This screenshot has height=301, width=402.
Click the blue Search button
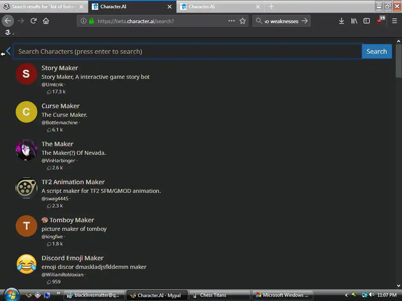click(x=376, y=51)
